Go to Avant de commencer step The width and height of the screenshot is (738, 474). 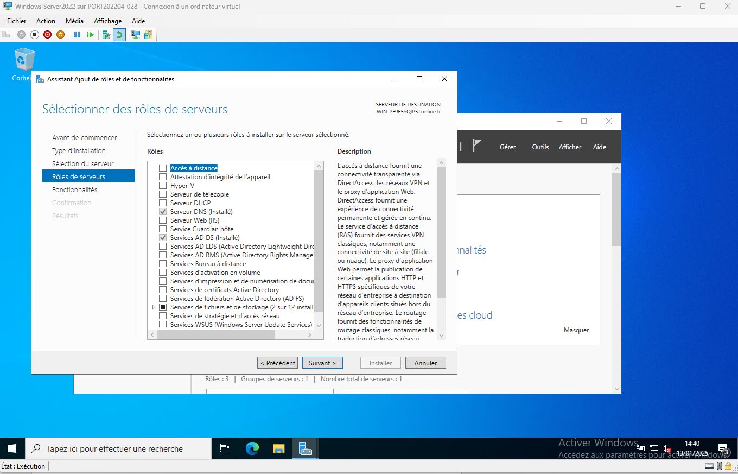[x=85, y=138]
